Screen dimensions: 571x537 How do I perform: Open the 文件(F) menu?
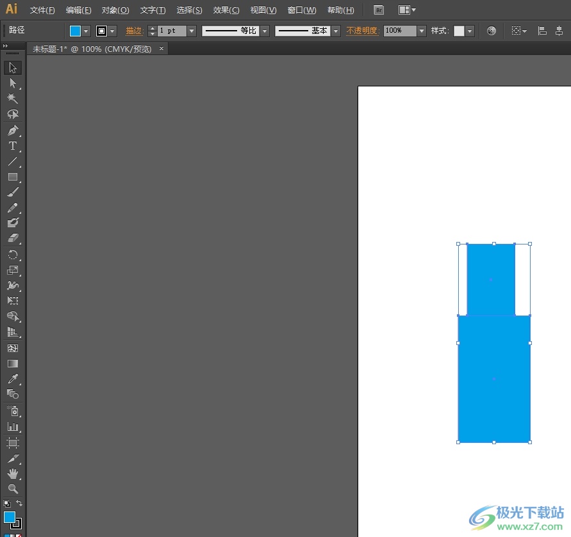(42, 10)
